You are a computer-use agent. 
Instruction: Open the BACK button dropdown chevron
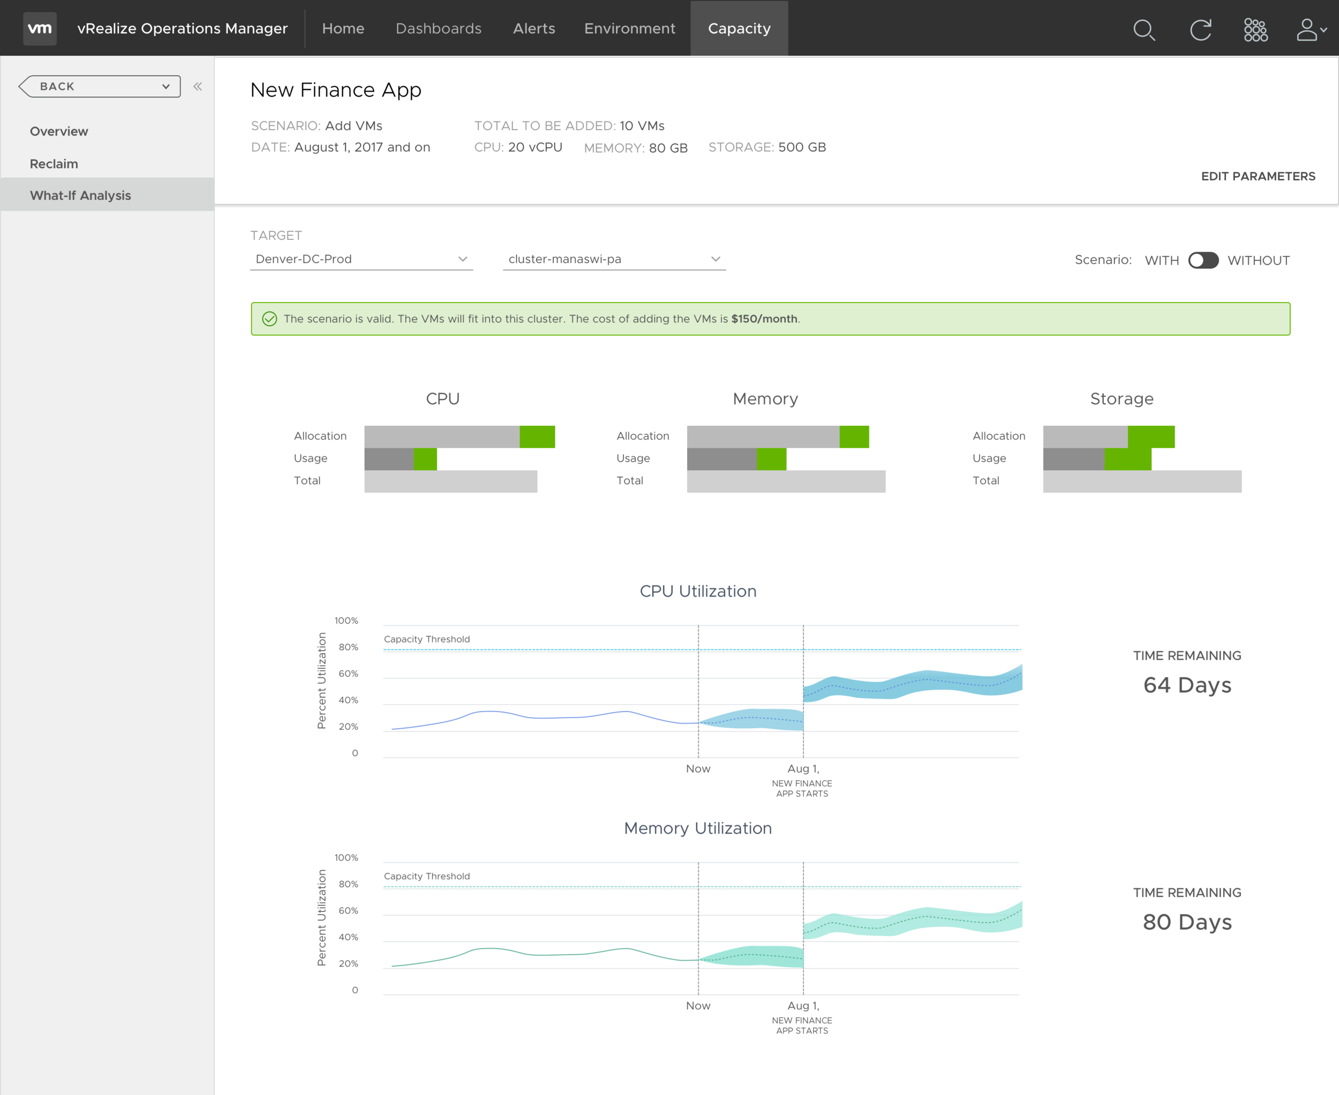tap(166, 86)
